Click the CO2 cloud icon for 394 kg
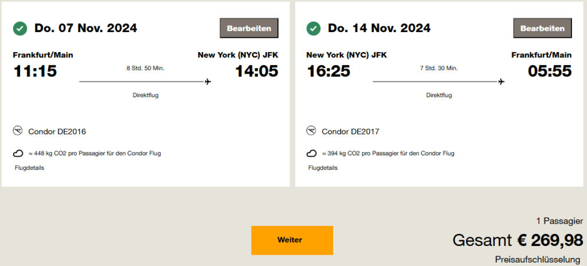 [311, 153]
